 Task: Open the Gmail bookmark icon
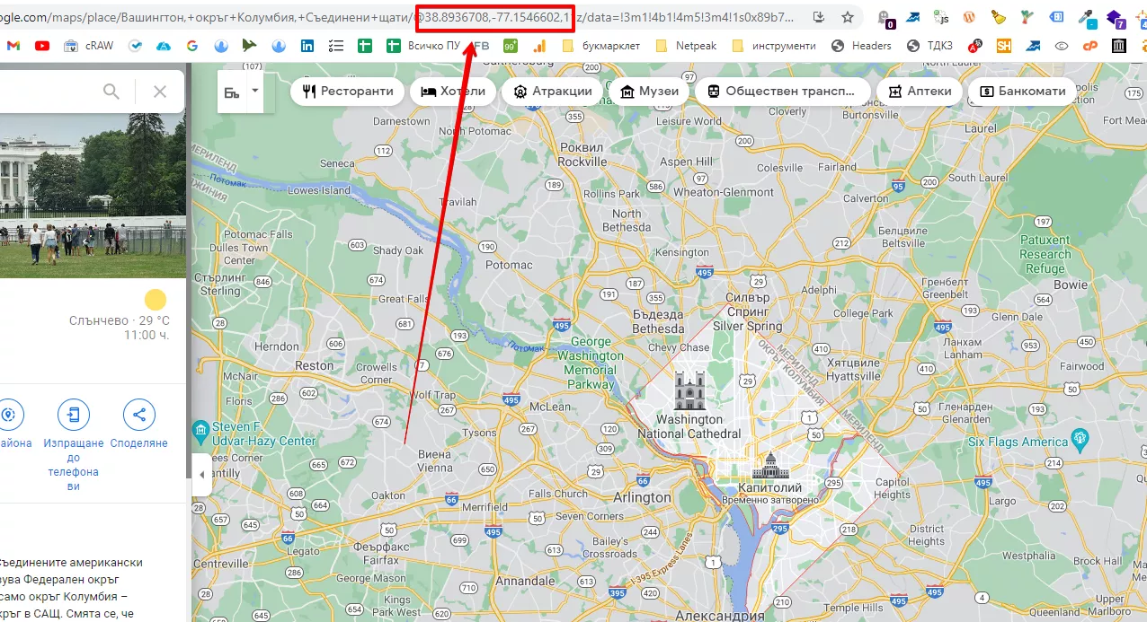point(13,46)
